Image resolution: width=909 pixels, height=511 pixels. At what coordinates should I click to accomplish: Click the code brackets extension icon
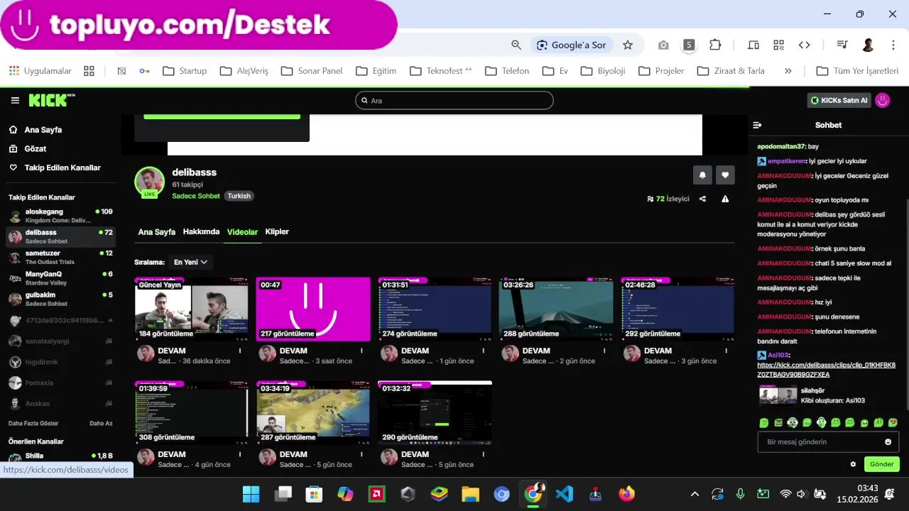[x=804, y=45]
